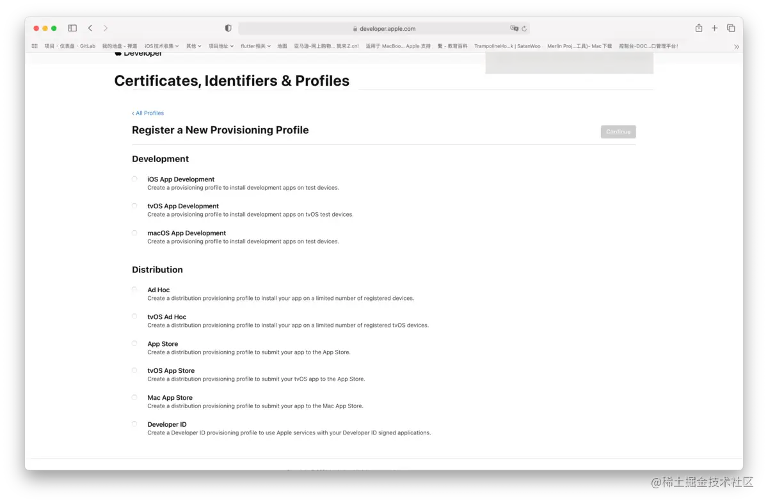Select the tvOS App Store radio

tap(134, 370)
